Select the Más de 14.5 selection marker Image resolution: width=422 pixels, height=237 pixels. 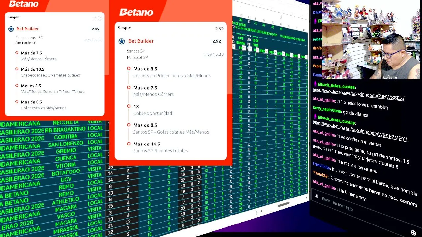129,144
